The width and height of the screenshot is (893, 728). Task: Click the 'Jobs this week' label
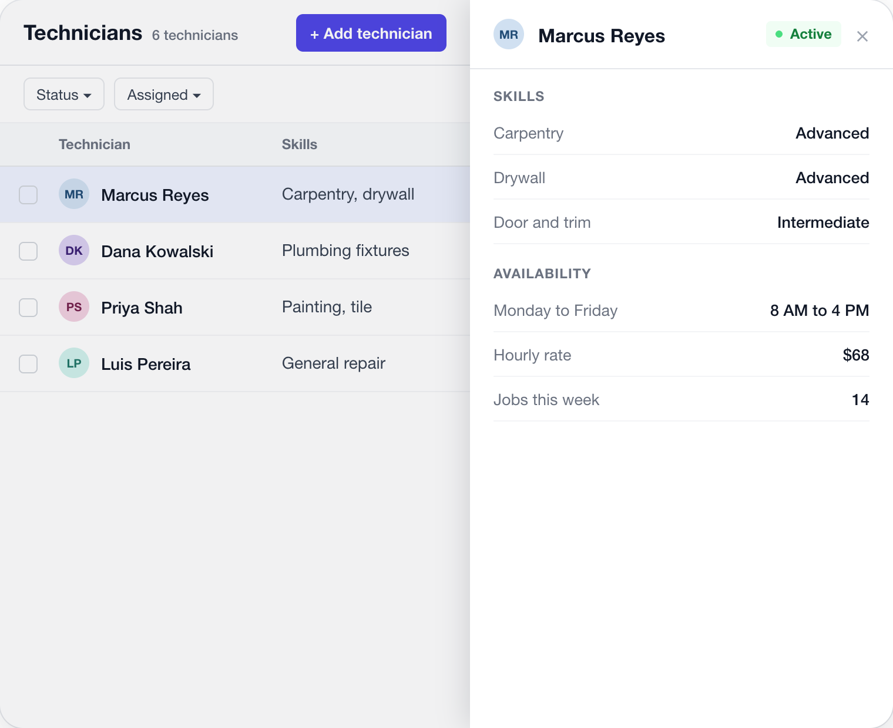coord(546,400)
